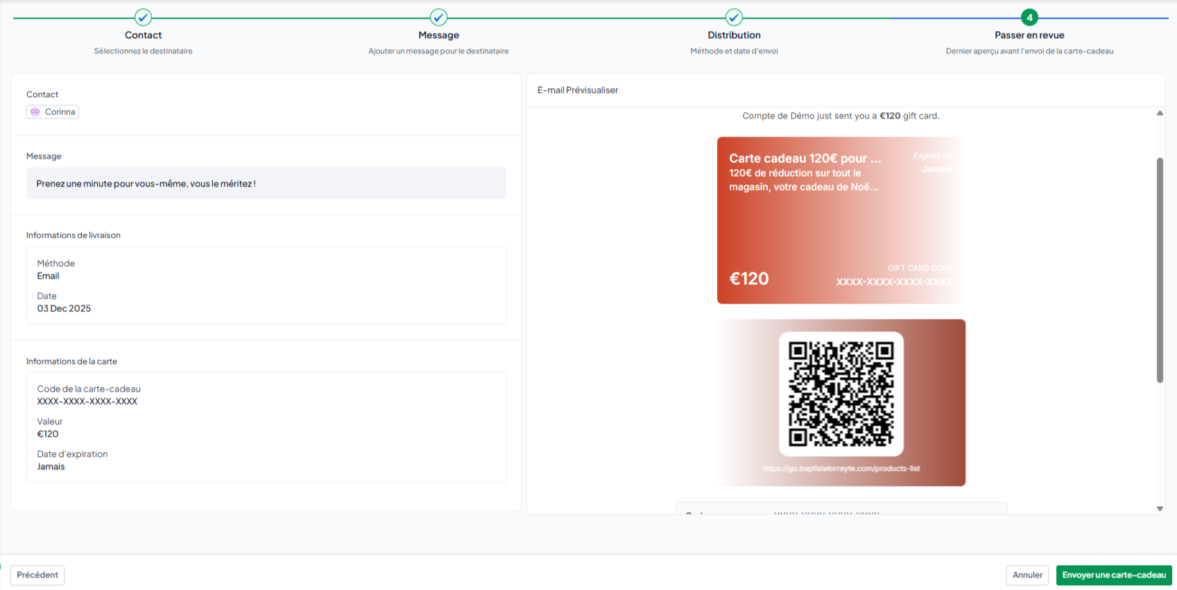Click the 'E-mail Prévisualiser' panel title
1177x590 pixels.
pos(578,90)
